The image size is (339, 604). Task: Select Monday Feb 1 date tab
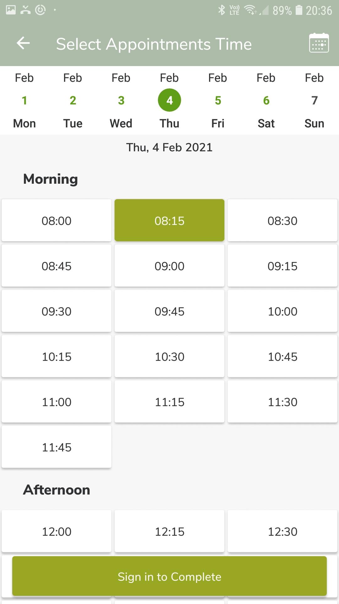pos(24,101)
